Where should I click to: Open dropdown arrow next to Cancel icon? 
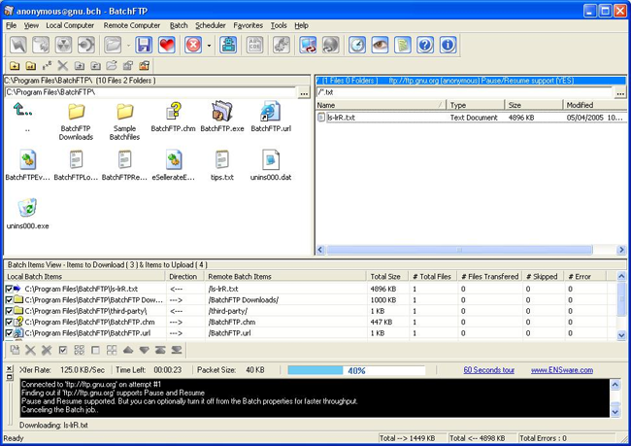[209, 46]
